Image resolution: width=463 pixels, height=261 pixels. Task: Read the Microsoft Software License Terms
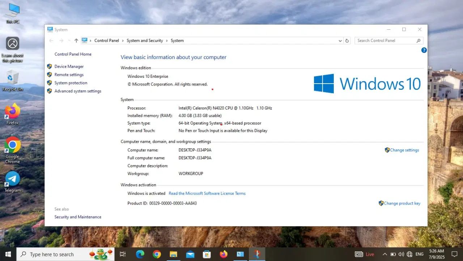[207, 194]
